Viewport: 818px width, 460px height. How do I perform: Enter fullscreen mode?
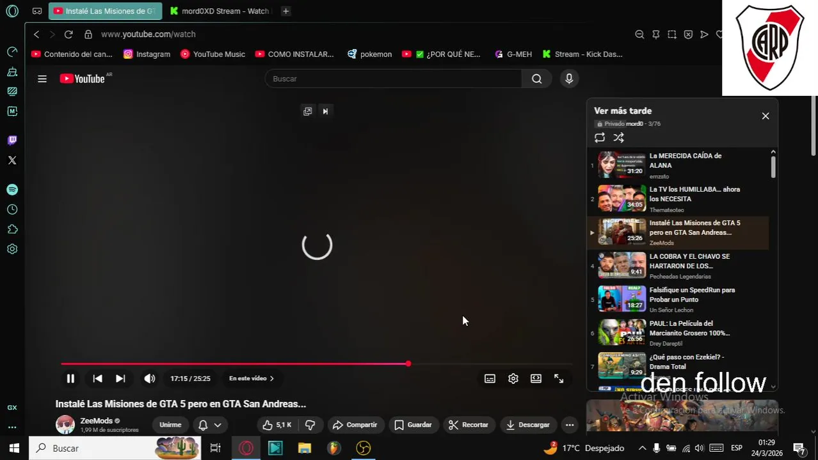point(559,378)
